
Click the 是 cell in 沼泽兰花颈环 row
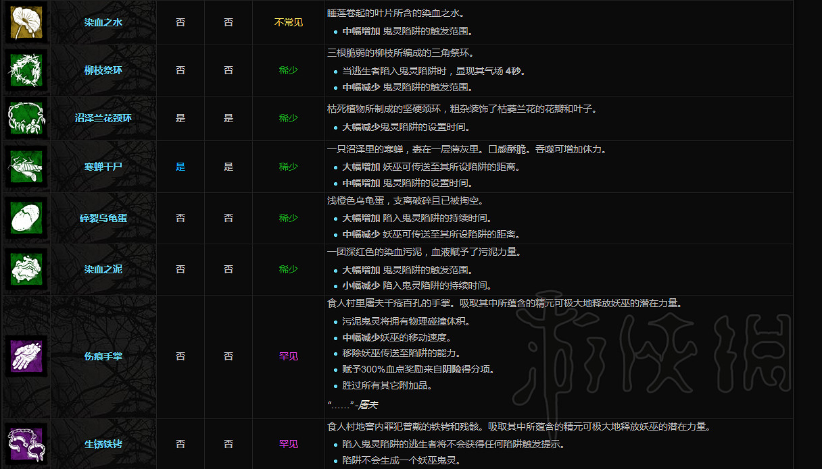click(180, 118)
